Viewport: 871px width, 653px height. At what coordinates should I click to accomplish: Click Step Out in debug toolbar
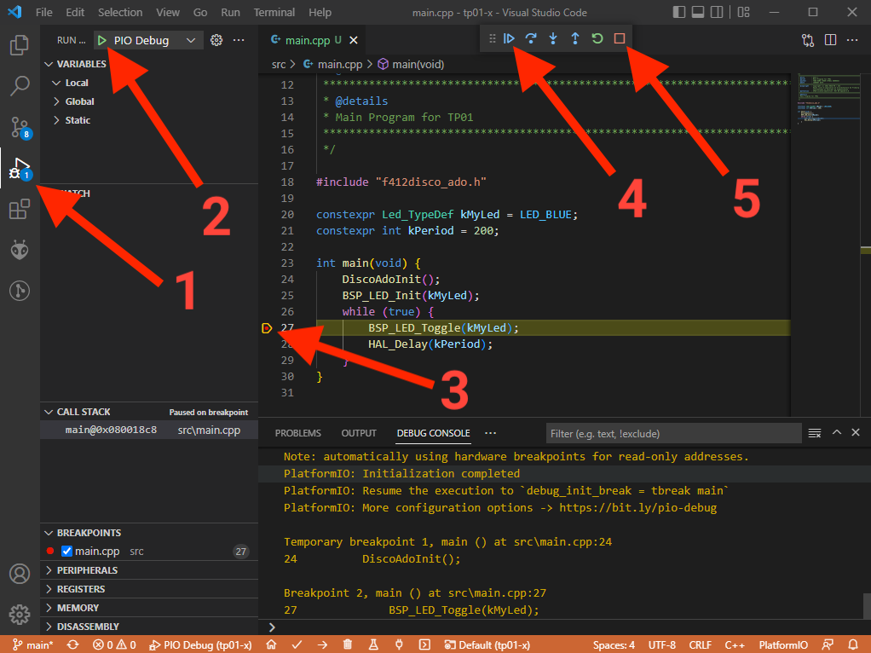click(x=575, y=38)
